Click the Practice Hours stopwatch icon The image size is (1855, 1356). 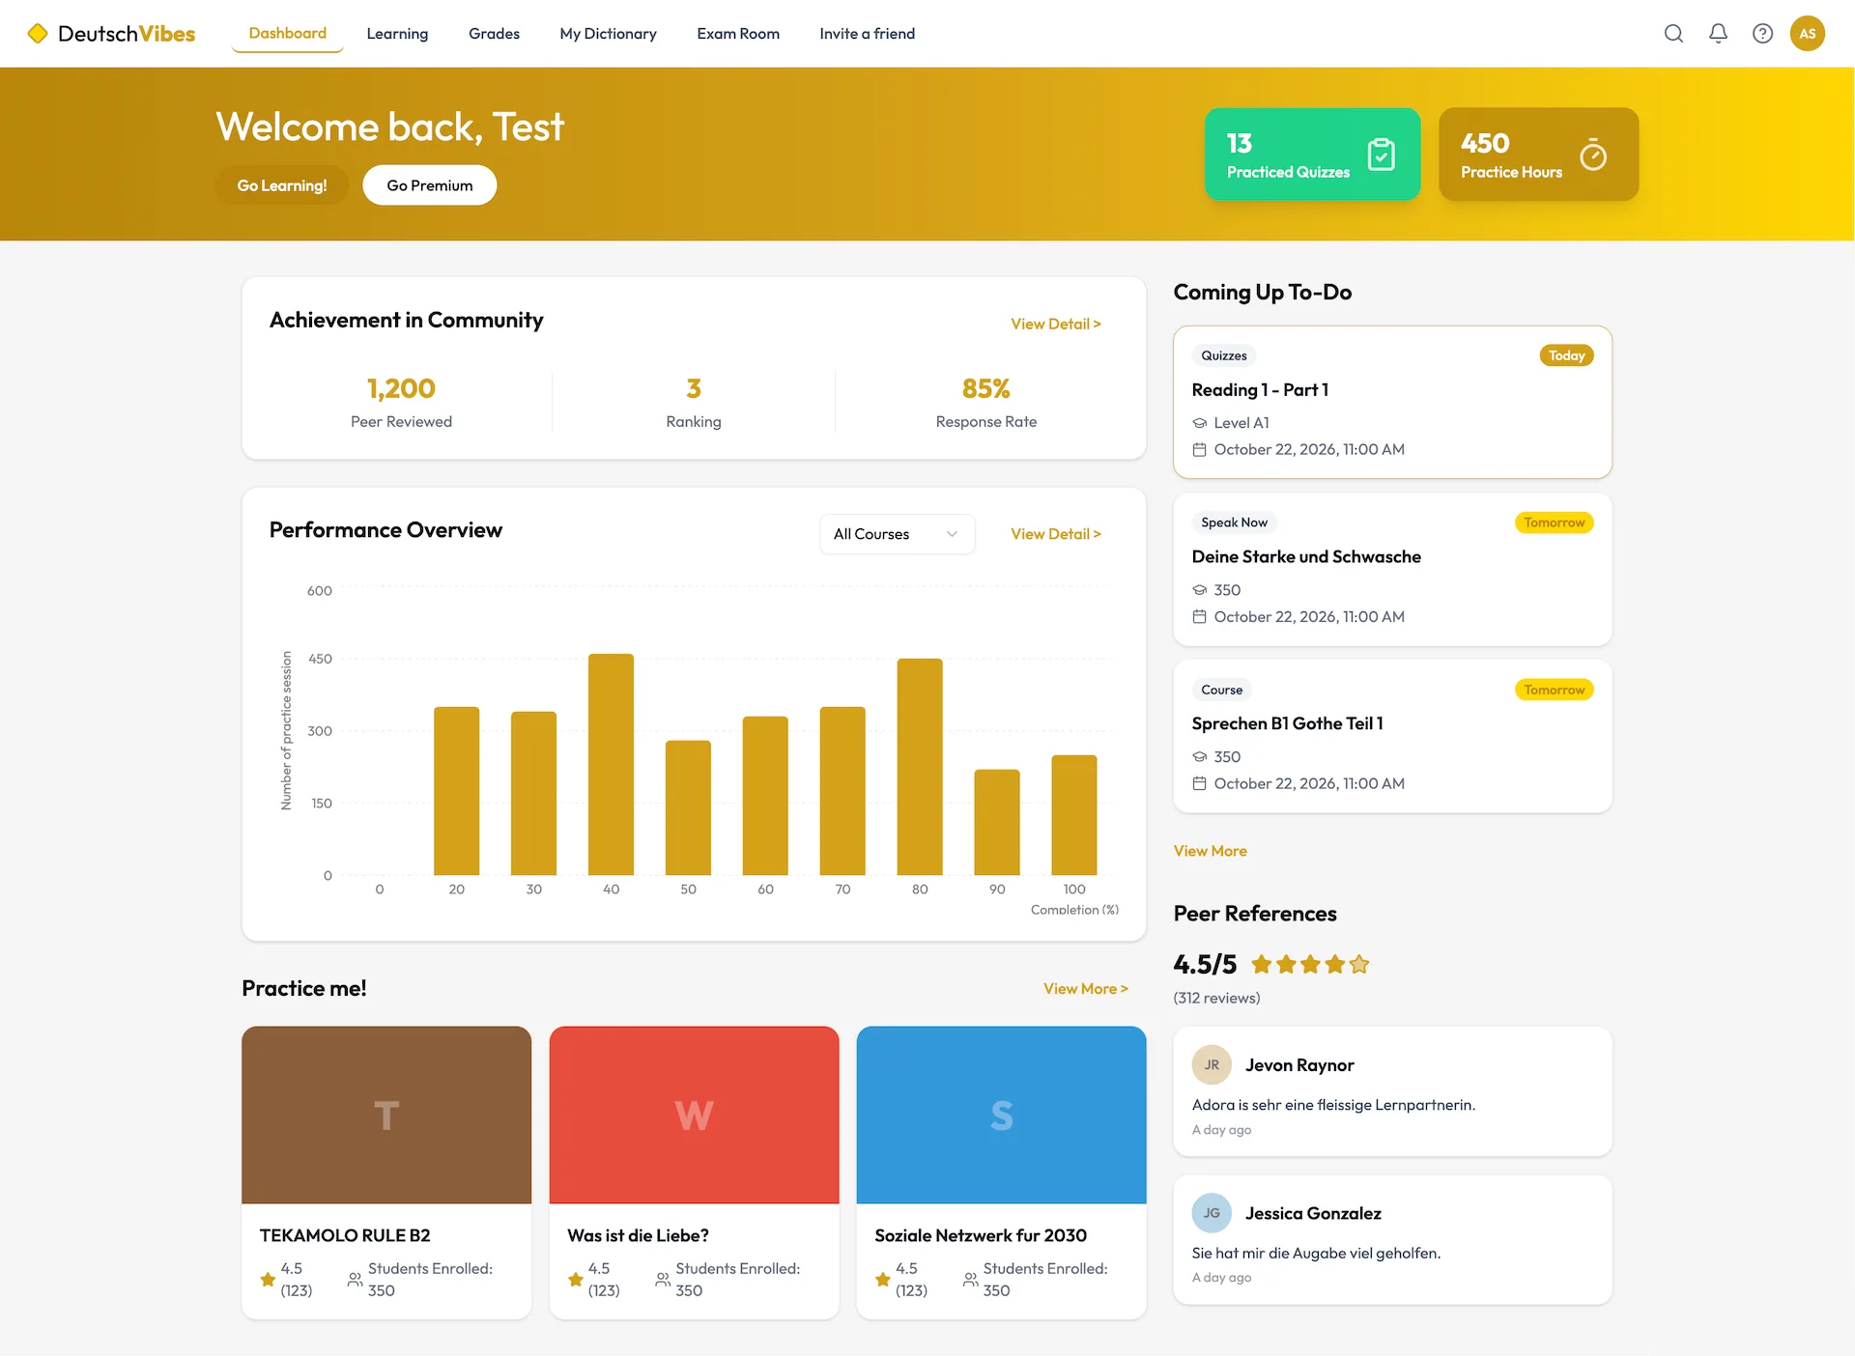pyautogui.click(x=1592, y=155)
